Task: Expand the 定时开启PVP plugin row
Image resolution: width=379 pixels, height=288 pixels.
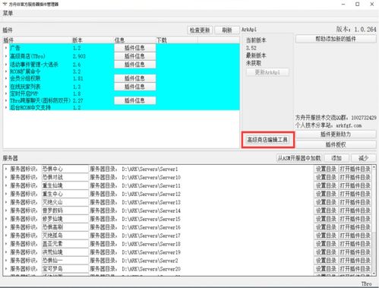Action: pos(6,93)
